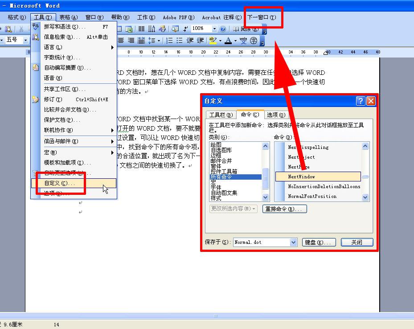Open the 保存于 Normal.dot dropdown
This screenshot has width=414, height=329.
(293, 242)
